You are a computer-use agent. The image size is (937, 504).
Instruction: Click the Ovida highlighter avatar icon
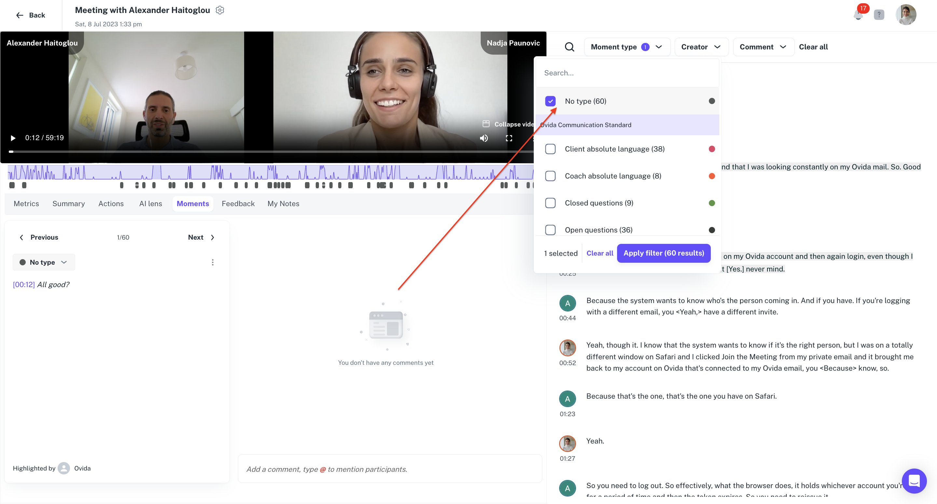64,468
